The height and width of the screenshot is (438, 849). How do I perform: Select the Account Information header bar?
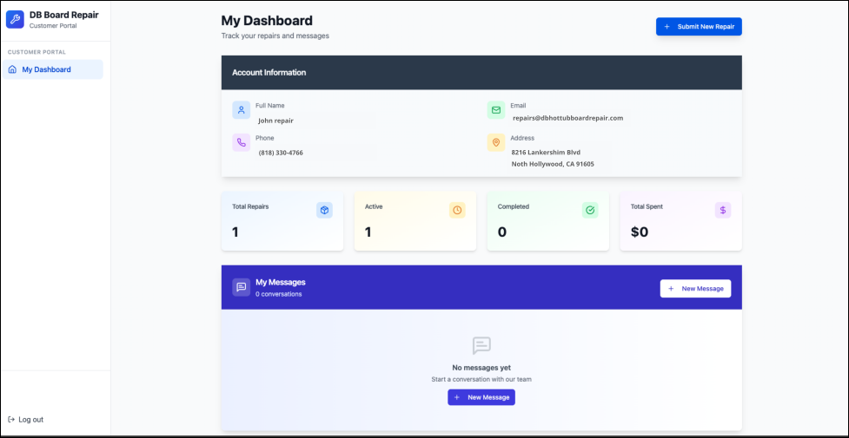(x=481, y=72)
